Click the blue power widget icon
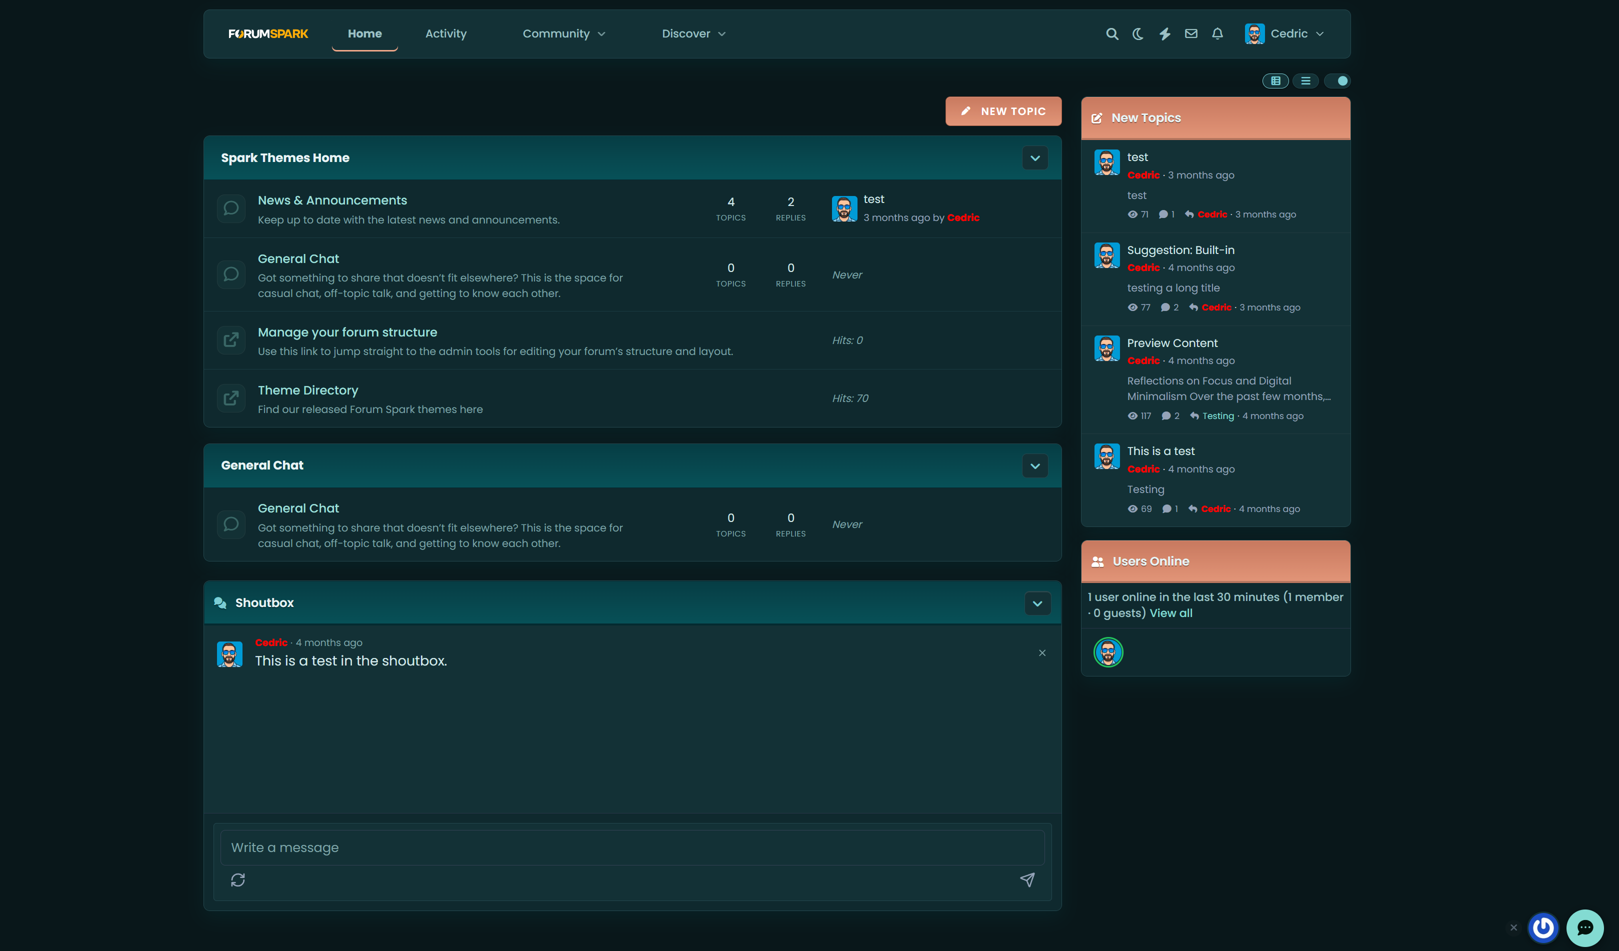The height and width of the screenshot is (951, 1619). tap(1543, 927)
